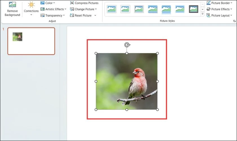Show previous row of Picture Styles gallery
Screen dimensions: 237x141
pos(203,5)
